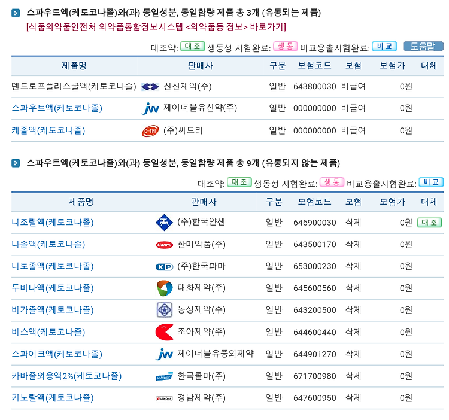Click insurance code 647600950

click(315, 398)
